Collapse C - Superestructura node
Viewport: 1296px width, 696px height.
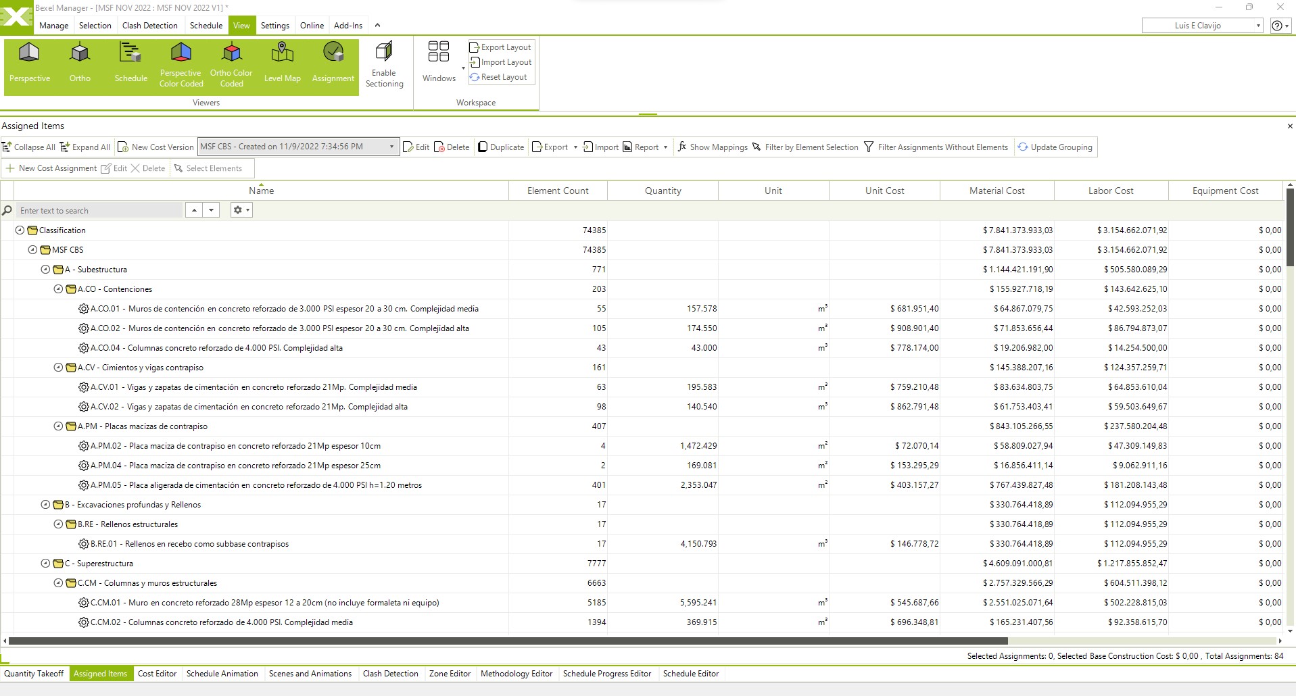[45, 564]
